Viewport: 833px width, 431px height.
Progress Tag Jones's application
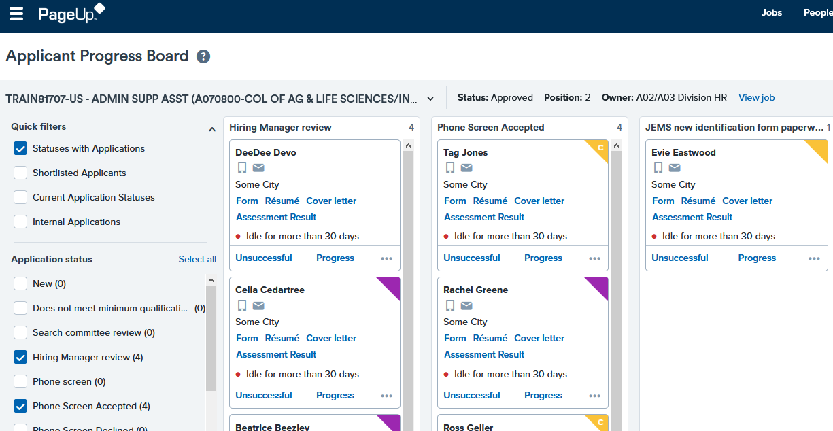543,258
